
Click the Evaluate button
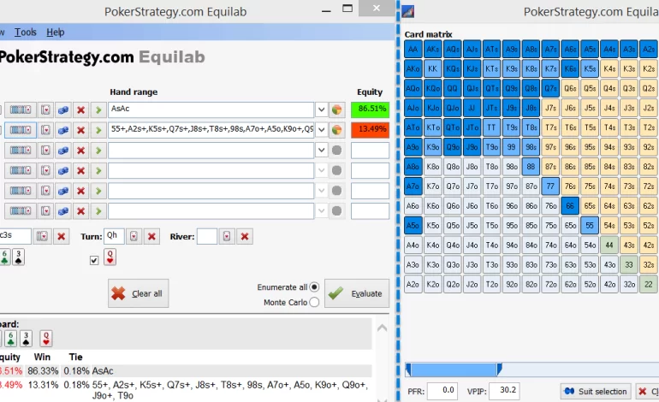357,293
